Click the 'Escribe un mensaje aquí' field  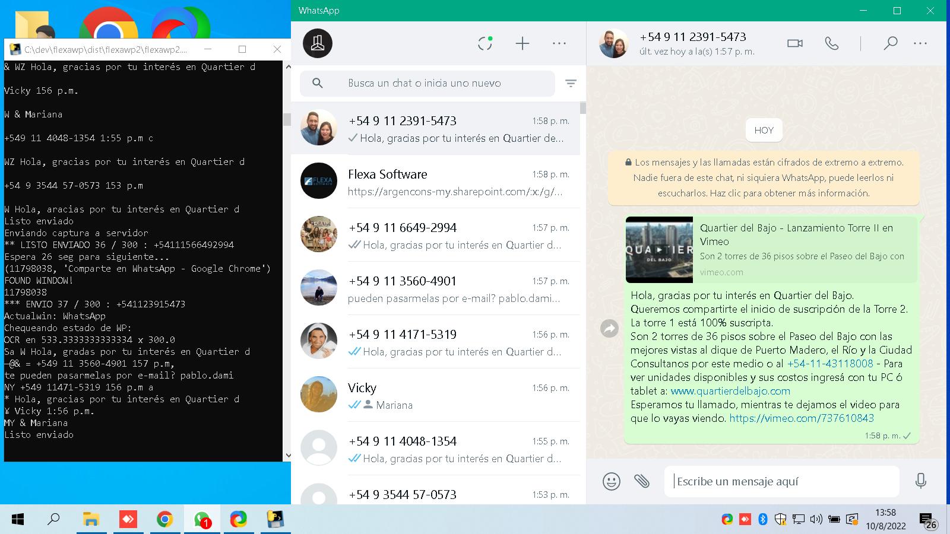(782, 481)
